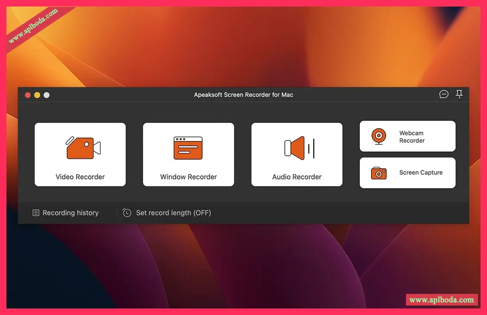487x315 pixels.
Task: Open the Video Recorder label
Action: (80, 177)
